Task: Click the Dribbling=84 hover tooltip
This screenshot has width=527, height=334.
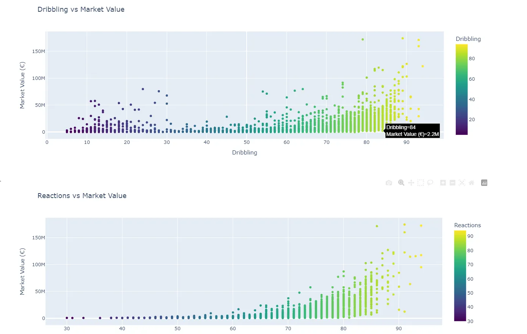Action: 413,131
